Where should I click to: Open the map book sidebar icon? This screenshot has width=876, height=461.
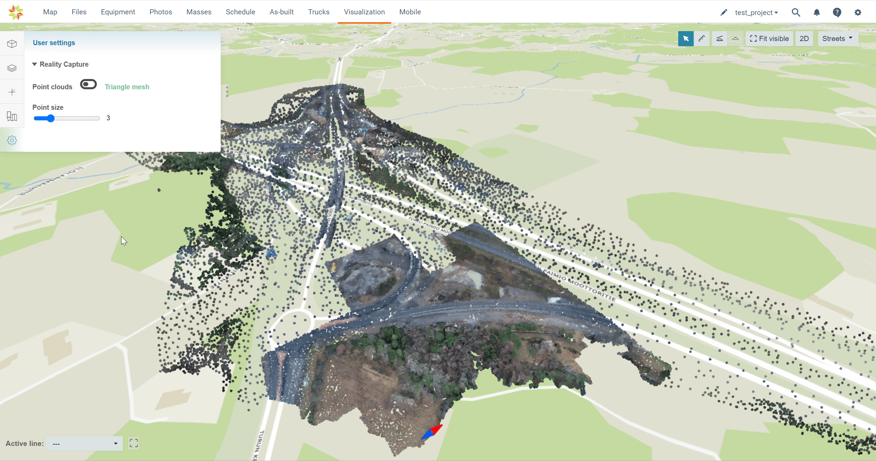tap(12, 116)
